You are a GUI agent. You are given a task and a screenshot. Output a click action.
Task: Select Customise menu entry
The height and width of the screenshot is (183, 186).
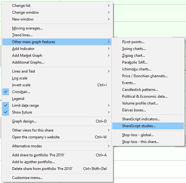tap(27, 178)
